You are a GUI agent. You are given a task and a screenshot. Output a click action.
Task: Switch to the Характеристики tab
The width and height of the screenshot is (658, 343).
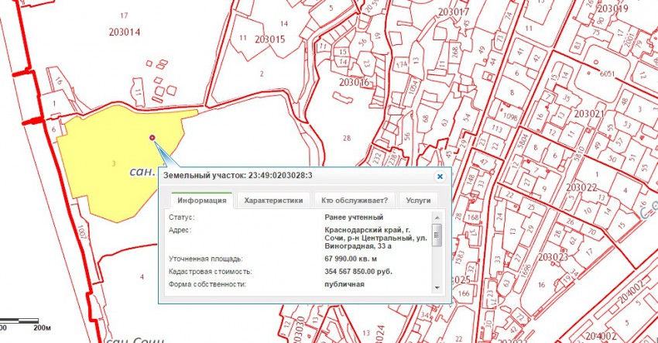click(x=273, y=200)
